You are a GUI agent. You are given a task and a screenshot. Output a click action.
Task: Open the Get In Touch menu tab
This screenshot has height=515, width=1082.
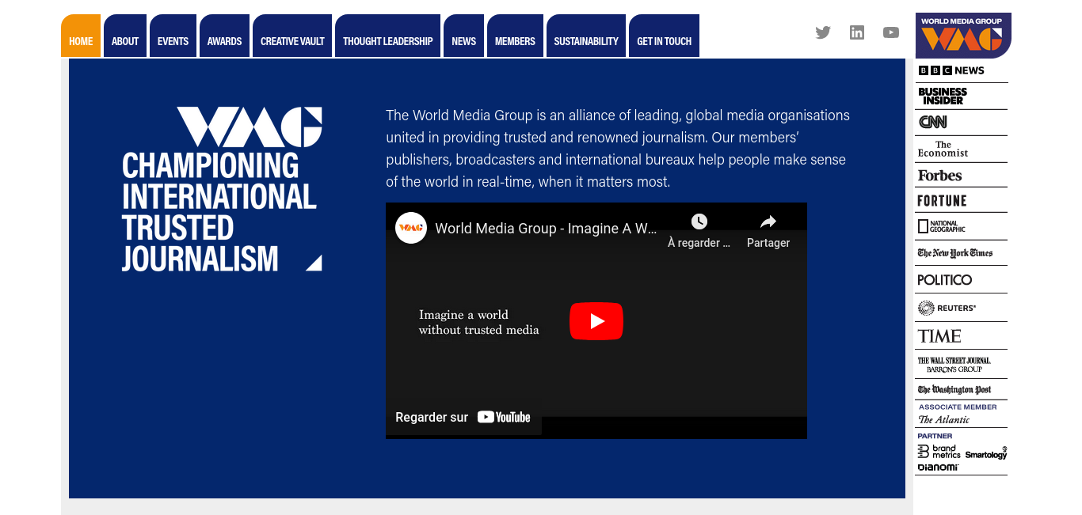(x=664, y=36)
